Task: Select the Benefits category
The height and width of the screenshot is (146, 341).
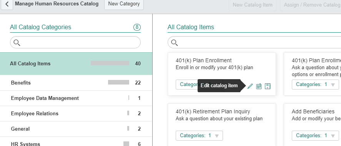Action: click(76, 83)
